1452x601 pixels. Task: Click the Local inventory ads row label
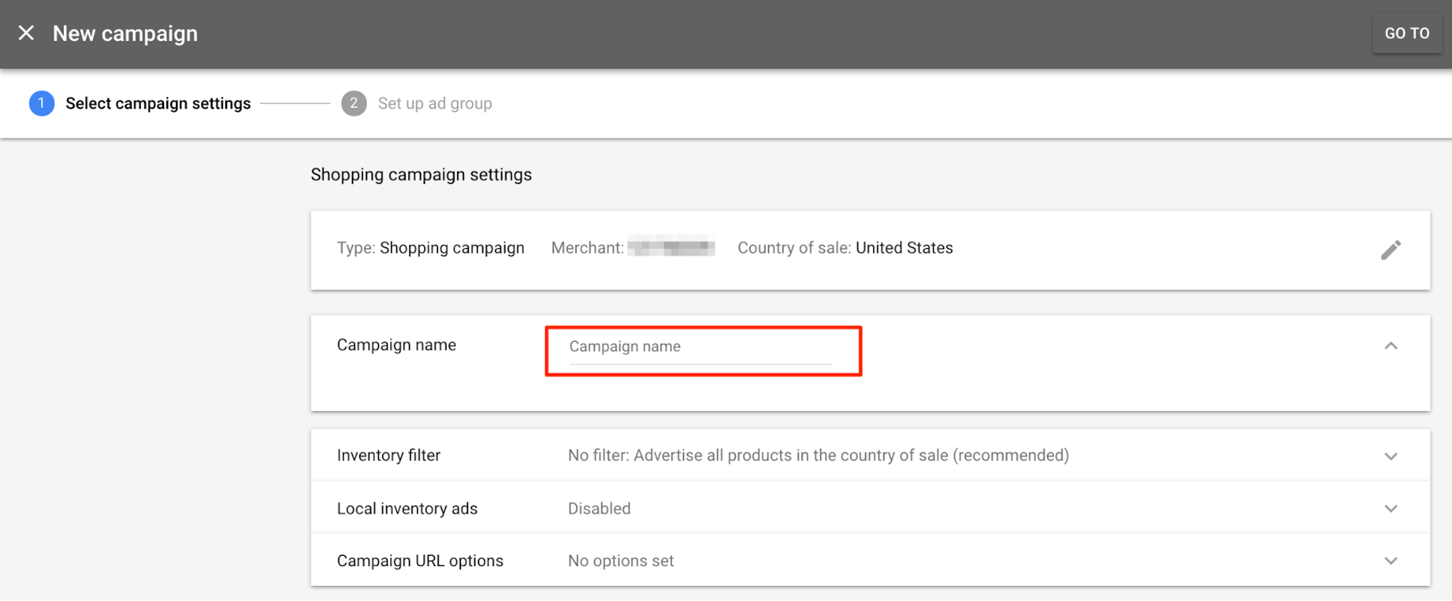(x=407, y=509)
